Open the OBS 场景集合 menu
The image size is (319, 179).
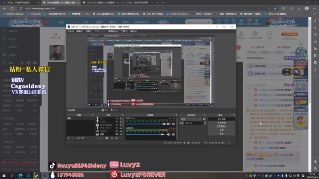(113, 31)
